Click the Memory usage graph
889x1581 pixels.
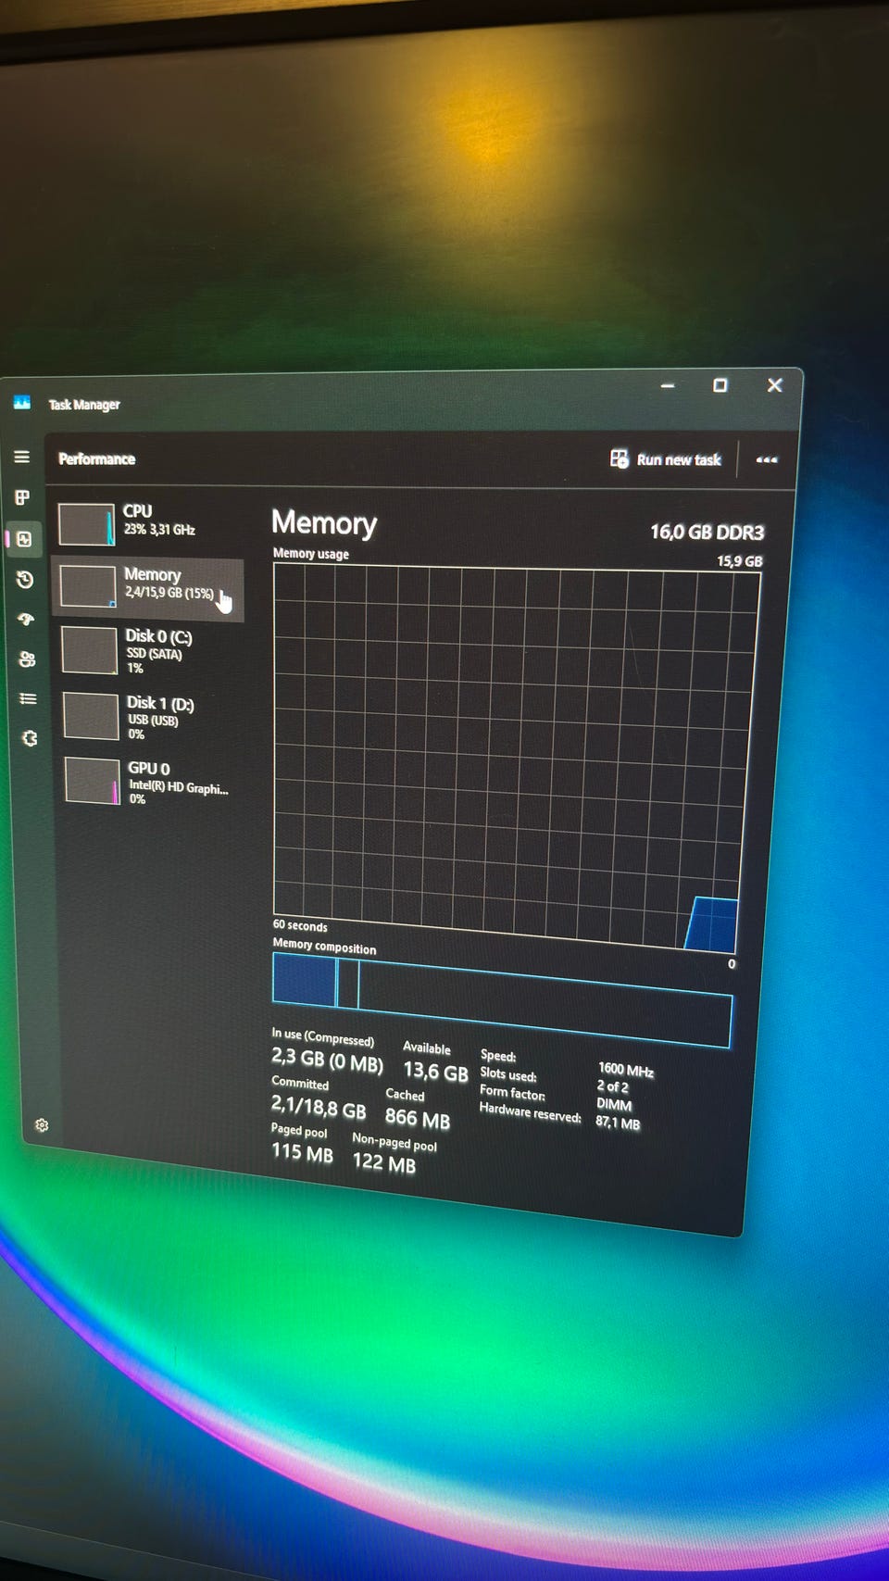point(515,758)
